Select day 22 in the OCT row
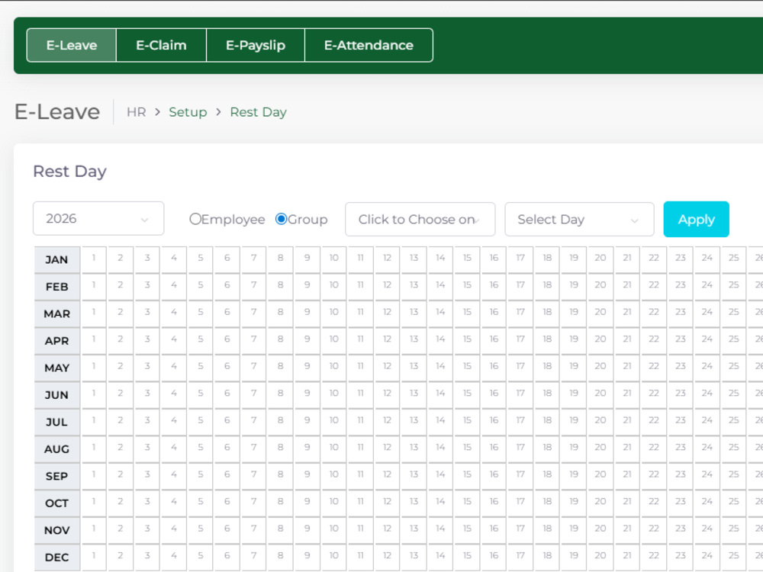The height and width of the screenshot is (572, 763). tap(654, 502)
